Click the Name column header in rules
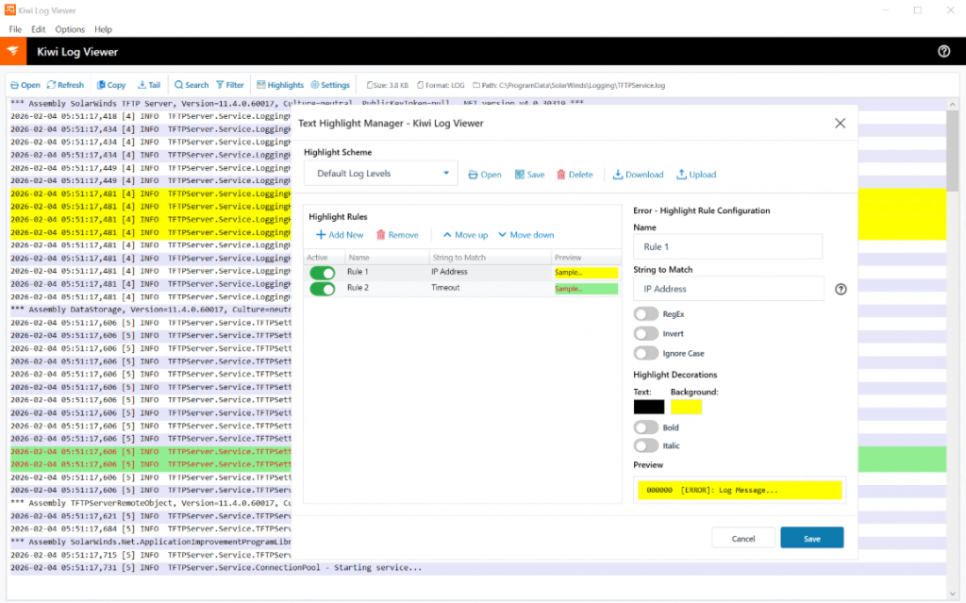The image size is (966, 603). (x=386, y=257)
